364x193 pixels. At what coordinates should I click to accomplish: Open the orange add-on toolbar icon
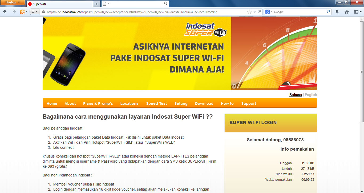pos(23,12)
